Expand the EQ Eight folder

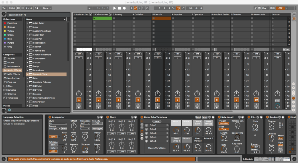click(x=27, y=86)
